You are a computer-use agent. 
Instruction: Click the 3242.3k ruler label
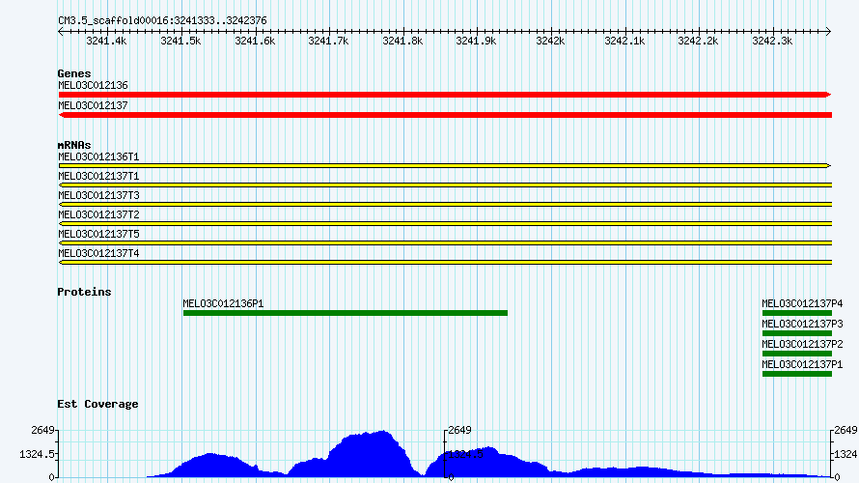click(x=772, y=42)
